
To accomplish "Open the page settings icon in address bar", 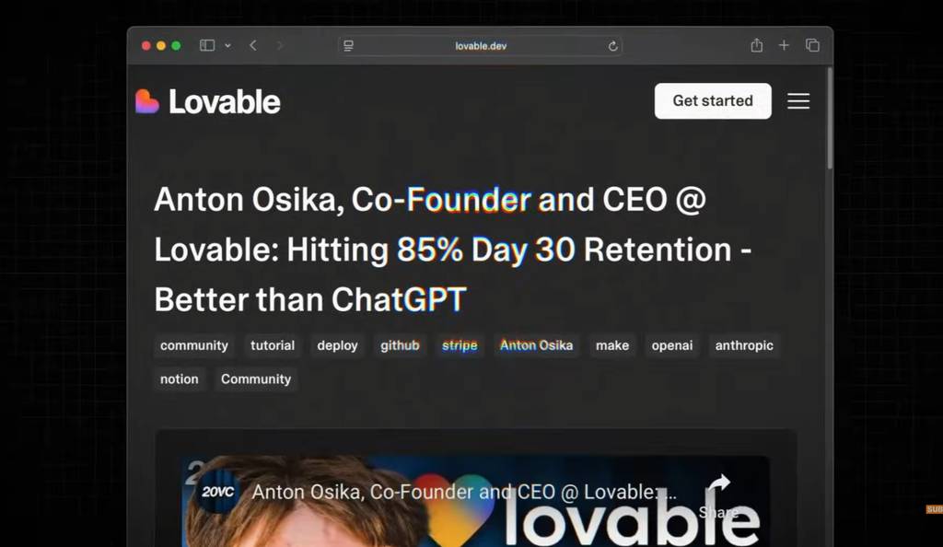I will coord(348,46).
